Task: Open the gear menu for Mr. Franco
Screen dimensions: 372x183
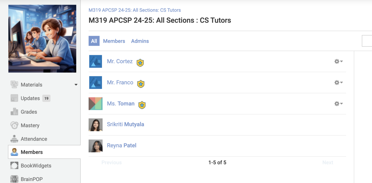Action: [338, 82]
